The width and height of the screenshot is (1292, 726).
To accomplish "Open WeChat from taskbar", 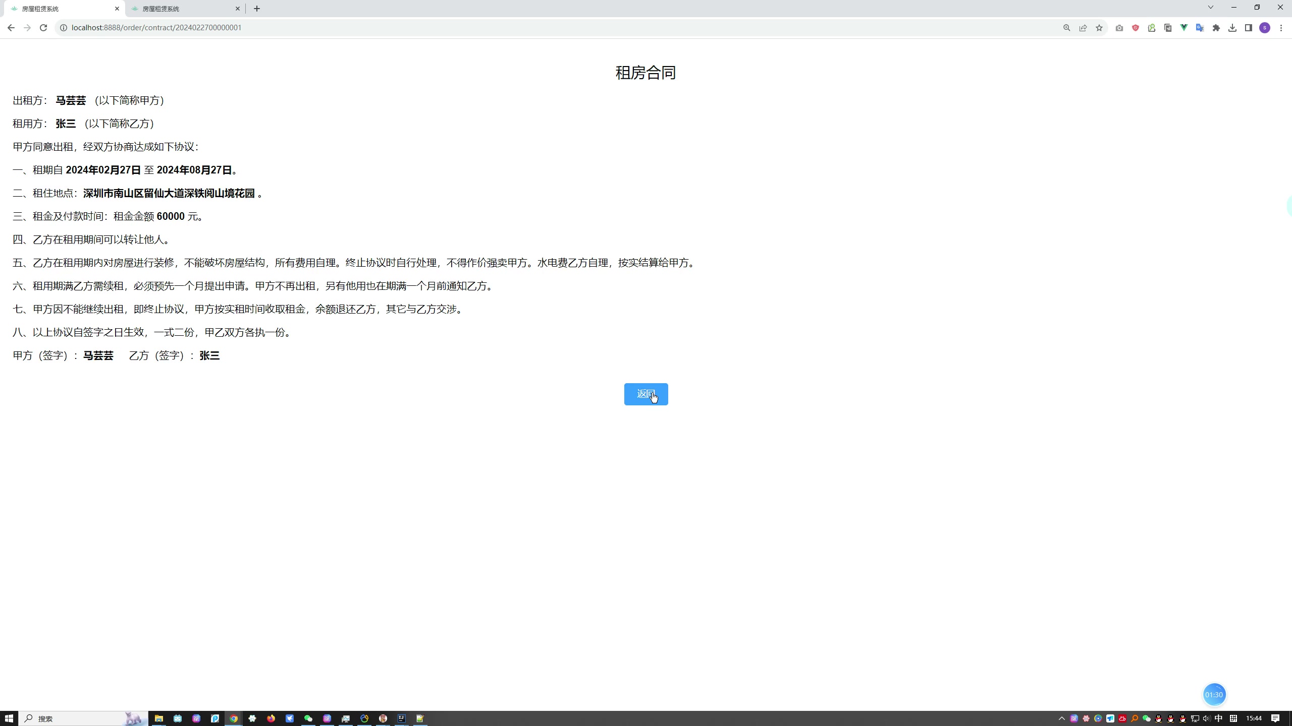I will tap(308, 718).
